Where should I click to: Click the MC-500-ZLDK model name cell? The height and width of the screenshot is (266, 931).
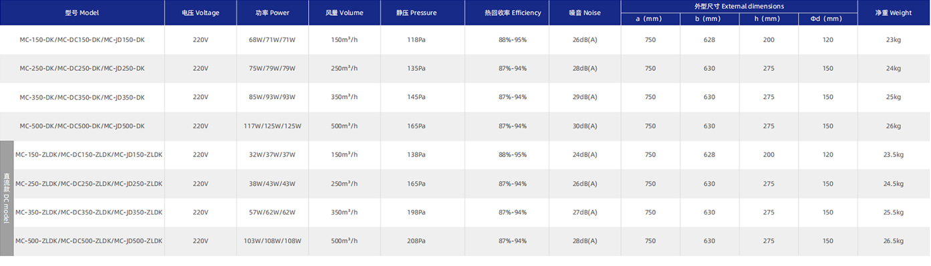89,241
